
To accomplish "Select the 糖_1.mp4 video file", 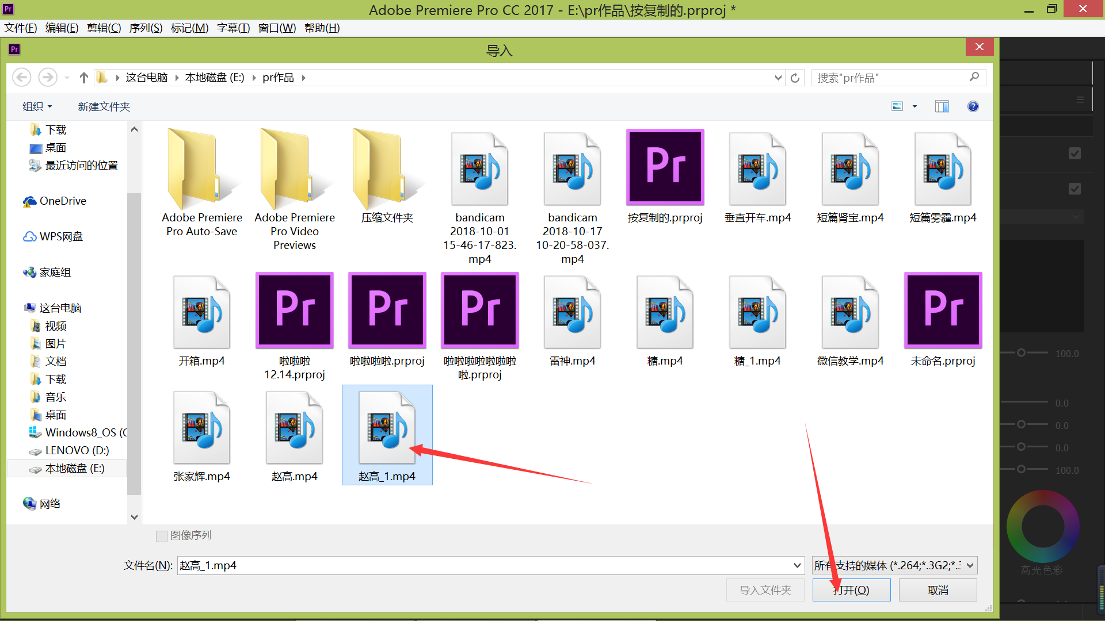I will pyautogui.click(x=758, y=312).
